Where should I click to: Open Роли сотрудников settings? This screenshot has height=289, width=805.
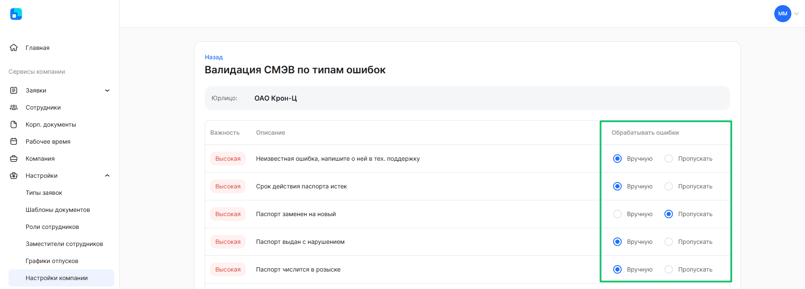(52, 227)
